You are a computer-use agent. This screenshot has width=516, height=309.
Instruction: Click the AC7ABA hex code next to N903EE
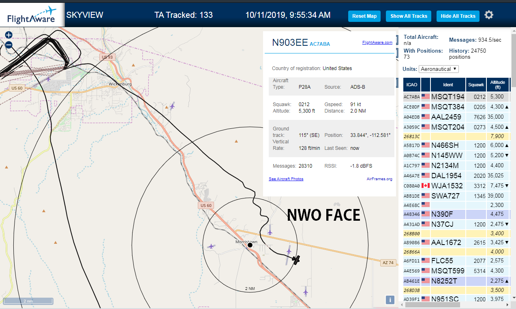320,44
